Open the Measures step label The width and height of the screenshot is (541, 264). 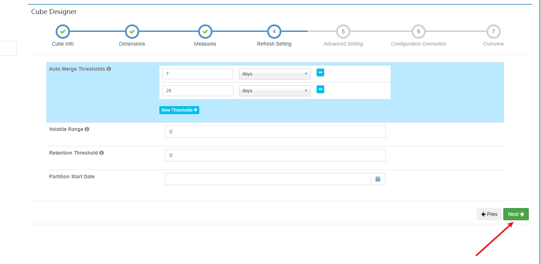coord(205,44)
